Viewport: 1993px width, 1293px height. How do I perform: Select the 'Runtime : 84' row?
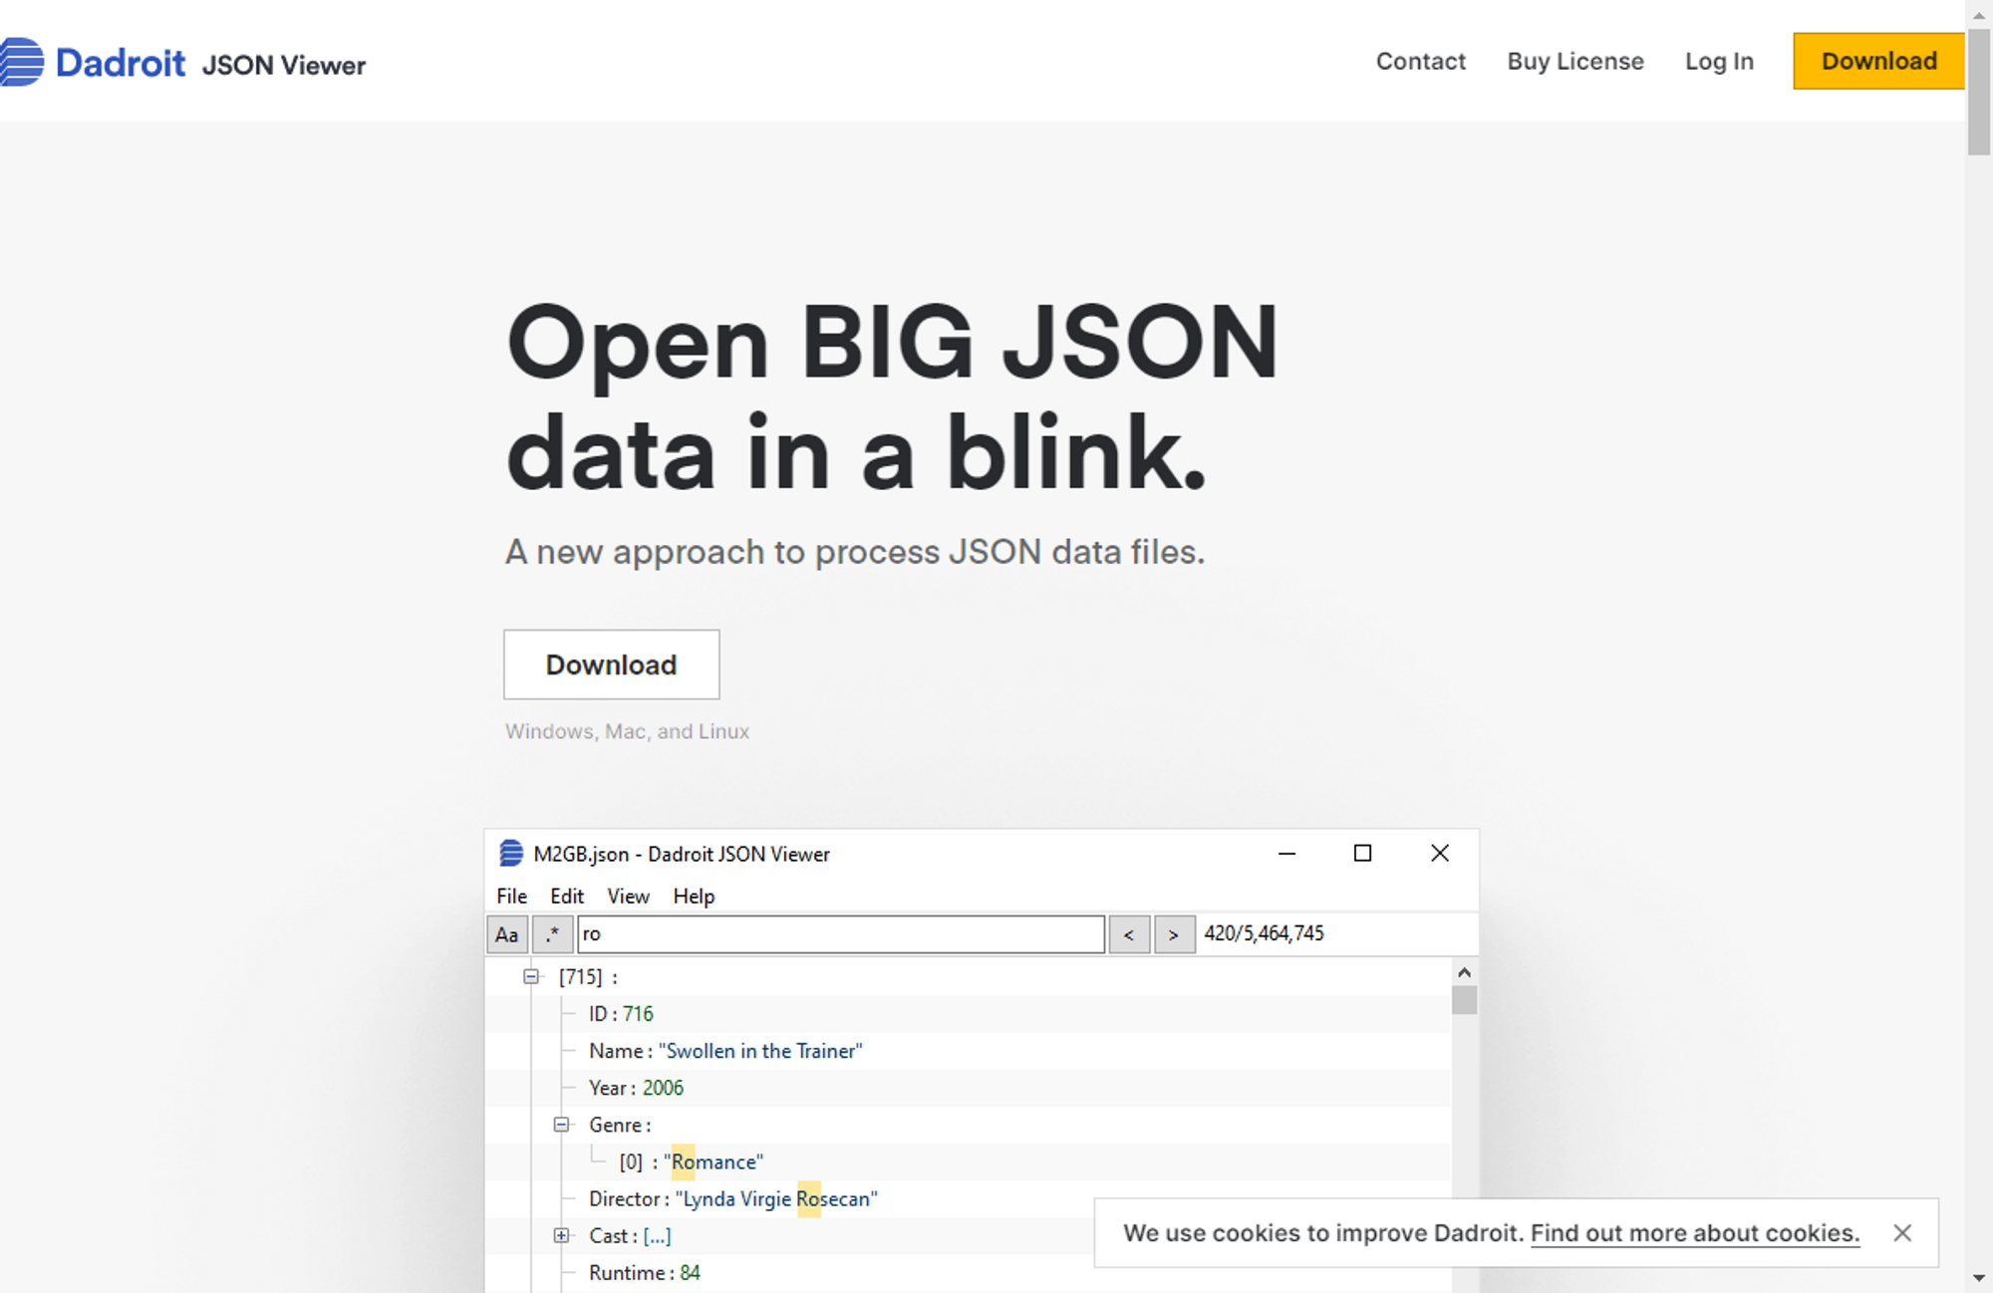point(969,1273)
